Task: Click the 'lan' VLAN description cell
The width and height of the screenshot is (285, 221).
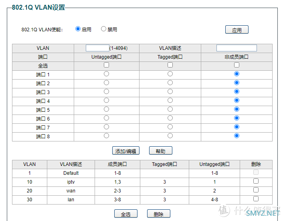Action: (71, 200)
